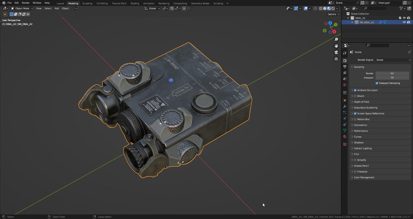This screenshot has width=413, height=219.
Task: Enable wireframe viewport shading
Action: (321, 9)
